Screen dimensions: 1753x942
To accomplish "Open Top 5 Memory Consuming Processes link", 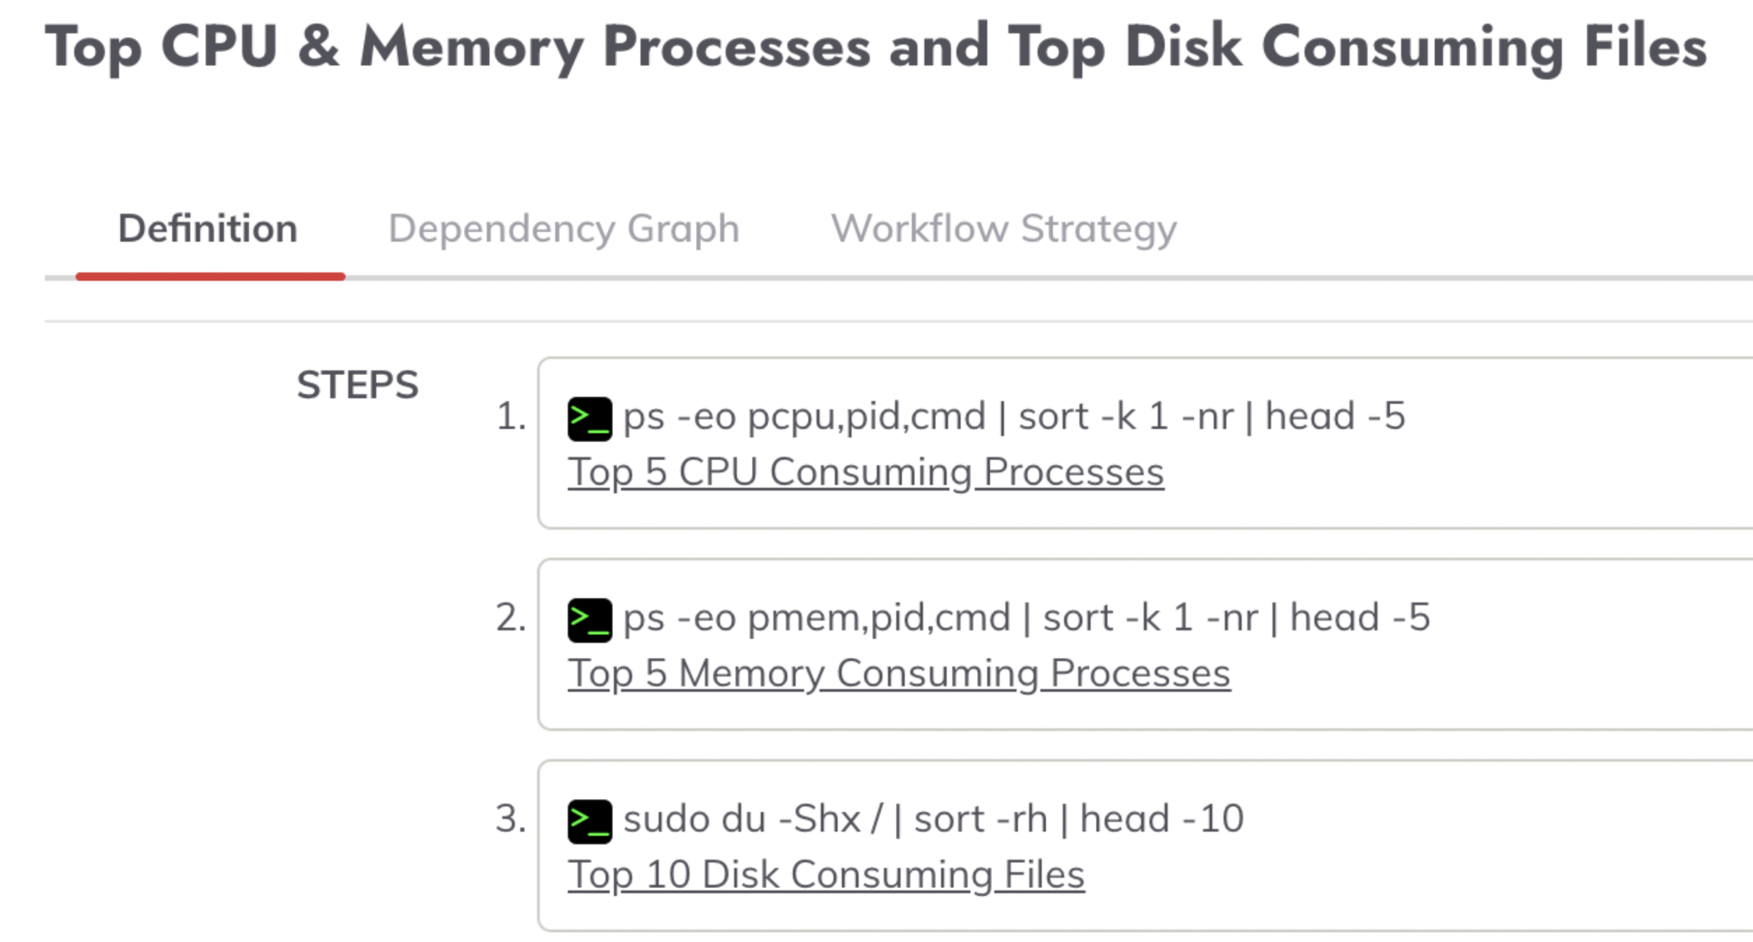I will 899,674.
